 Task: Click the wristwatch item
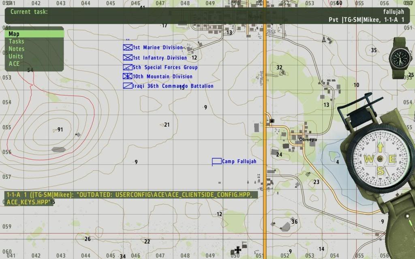[x=400, y=58]
